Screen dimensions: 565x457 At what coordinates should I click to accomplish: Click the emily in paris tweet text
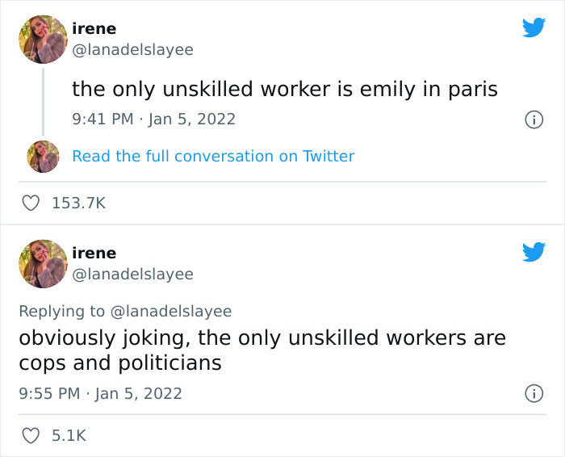[285, 90]
